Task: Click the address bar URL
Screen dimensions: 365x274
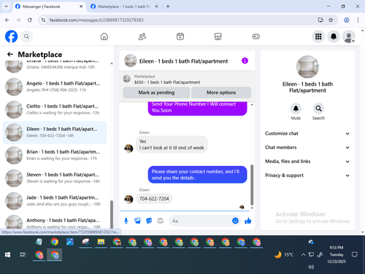Action: pyautogui.click(x=96, y=20)
